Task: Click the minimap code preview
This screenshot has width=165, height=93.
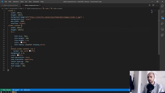Action: click(x=154, y=11)
